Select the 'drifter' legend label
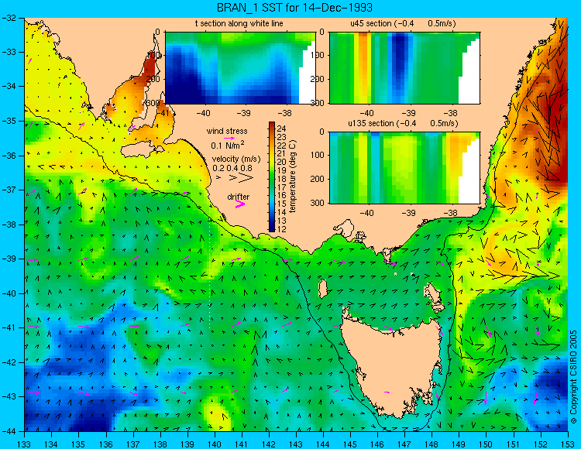Screen dimensions: 581x449 click(x=239, y=197)
